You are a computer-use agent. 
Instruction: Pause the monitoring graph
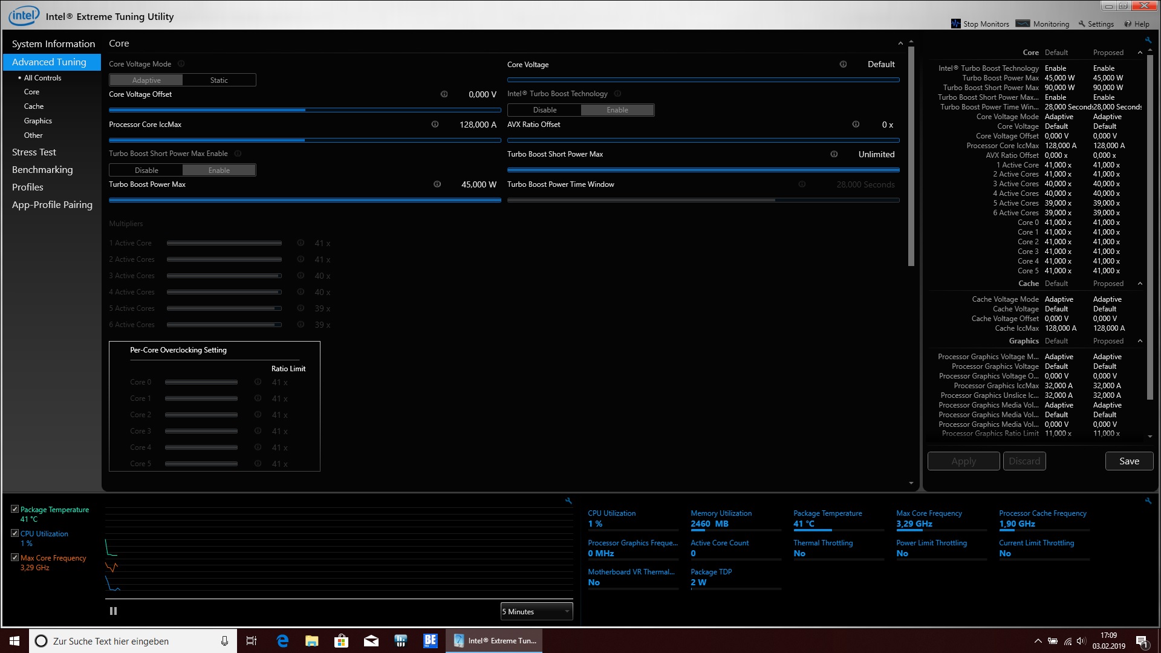point(113,611)
